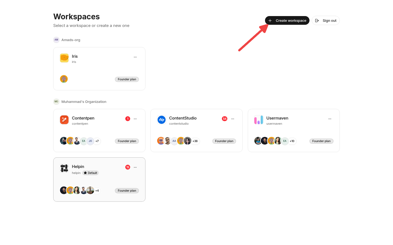Viewport: 393px width, 245px height.
Task: Click Helpin notification badge showing 15
Action: (128, 167)
